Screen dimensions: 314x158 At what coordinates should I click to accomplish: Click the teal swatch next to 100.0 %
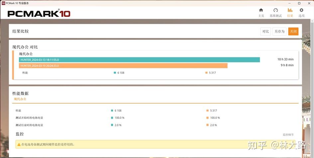[x=112, y=118]
